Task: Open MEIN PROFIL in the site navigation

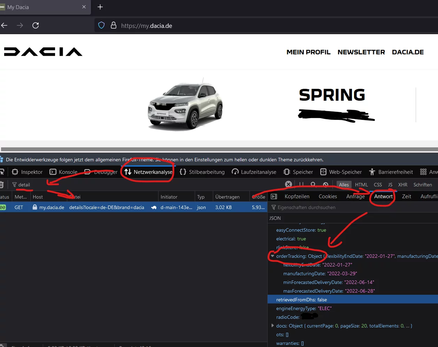Action: (308, 52)
